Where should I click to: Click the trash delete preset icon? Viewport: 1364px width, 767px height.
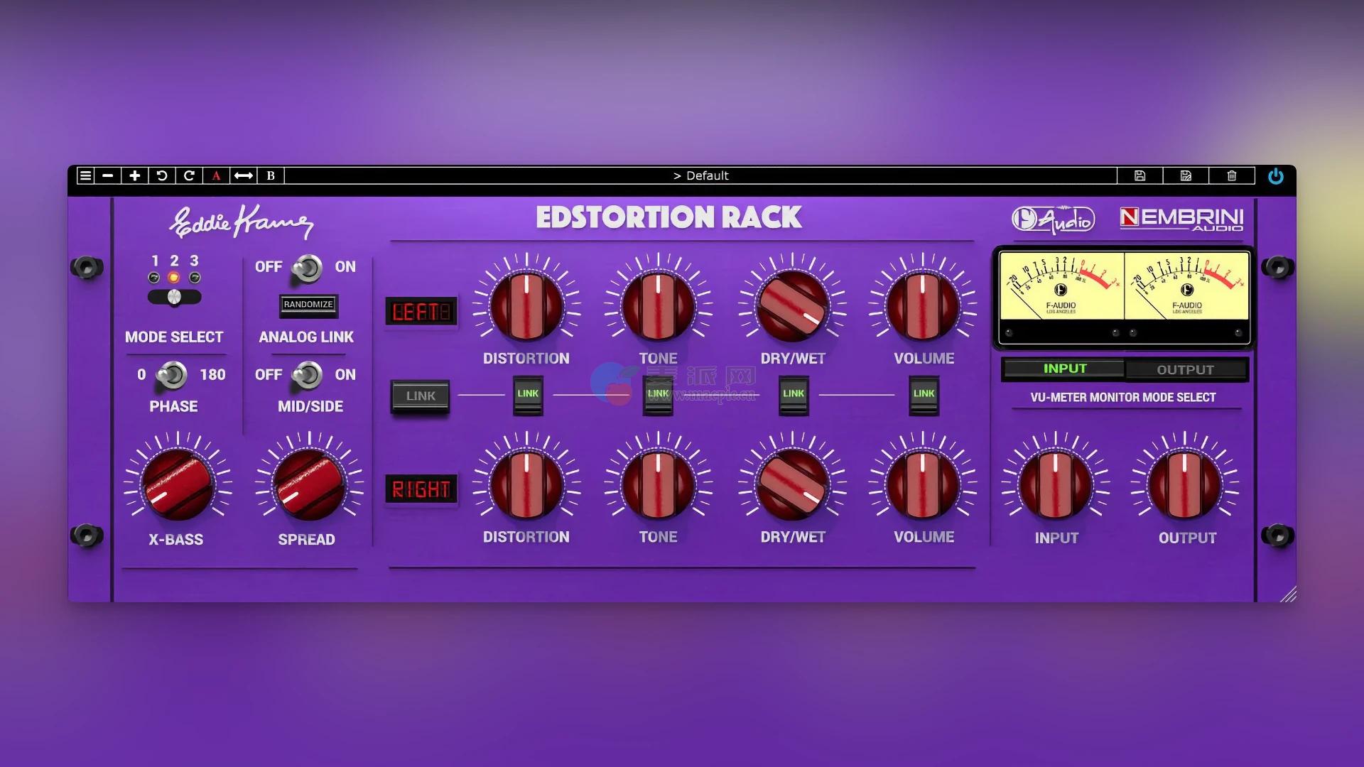point(1232,175)
